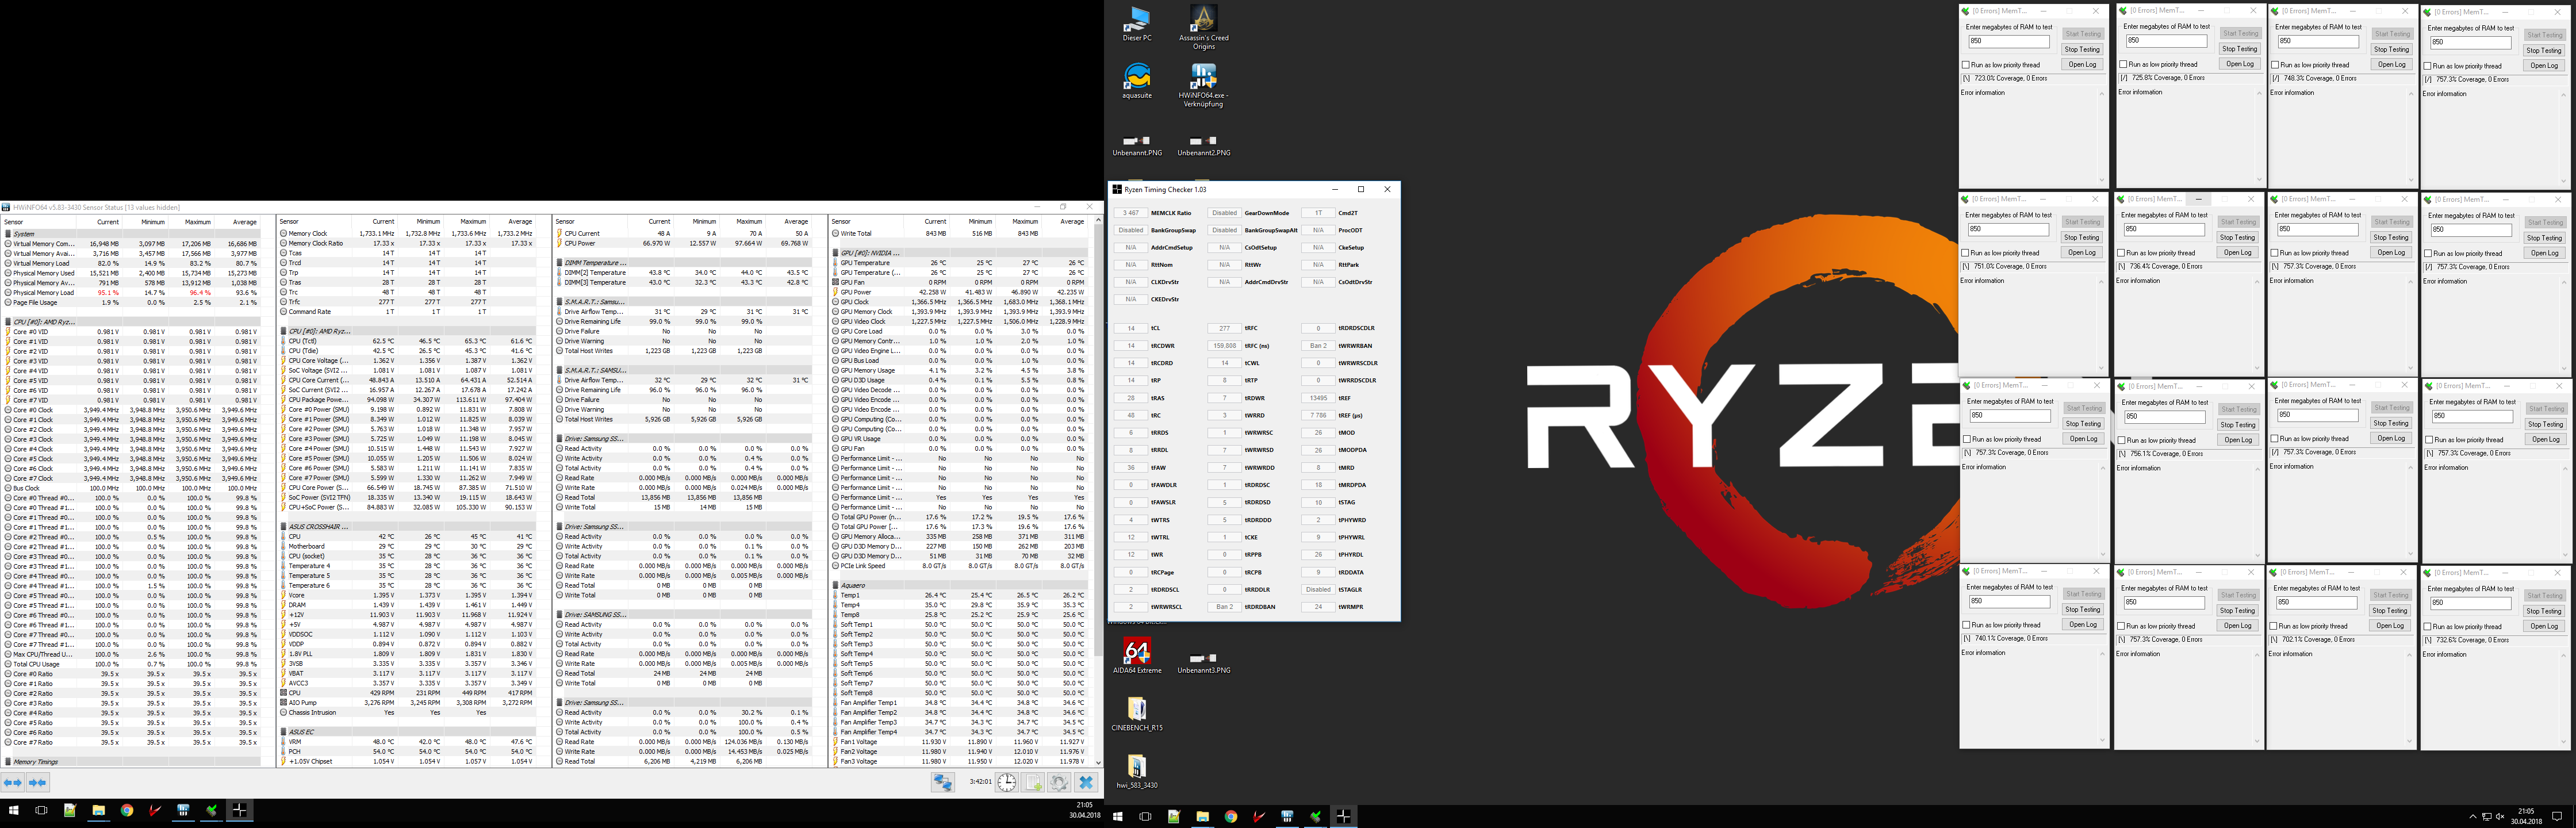Image resolution: width=2576 pixels, height=828 pixels.
Task: Click the volume icon in system tray
Action: pos(2501,817)
